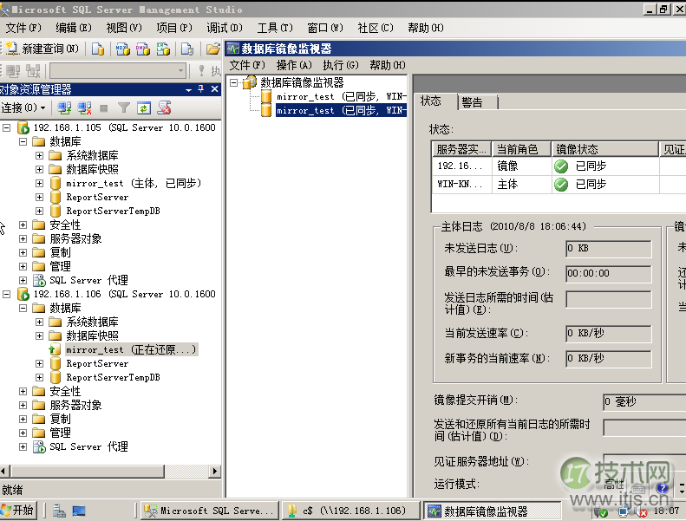Open the 工具(T) menu
686x521 pixels.
coord(275,28)
